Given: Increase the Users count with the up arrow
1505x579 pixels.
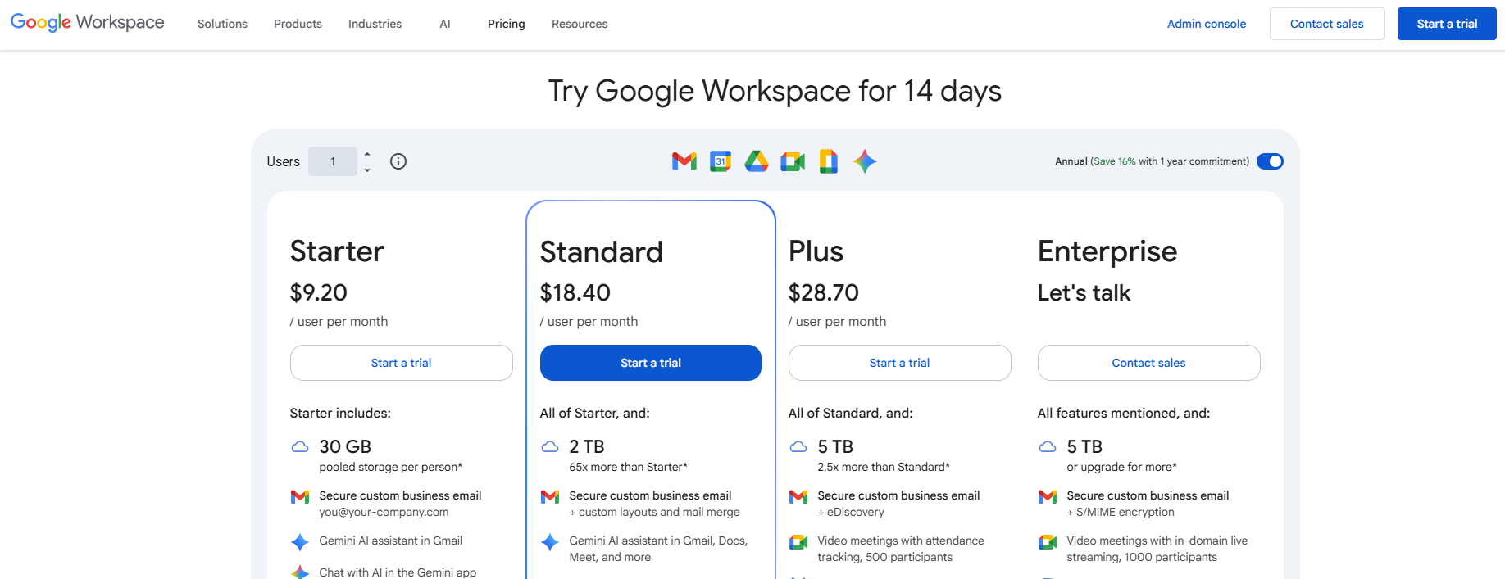Looking at the screenshot, I should (367, 154).
